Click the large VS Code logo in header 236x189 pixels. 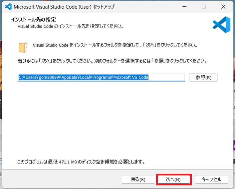[x=221, y=25]
